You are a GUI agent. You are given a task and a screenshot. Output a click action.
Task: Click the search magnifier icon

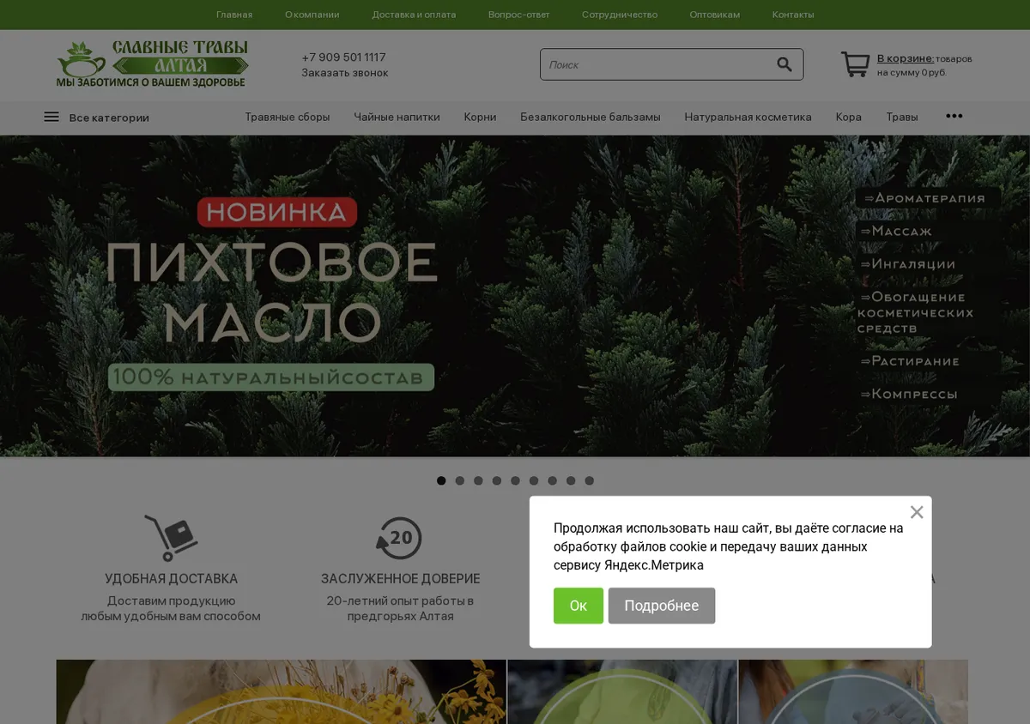[784, 64]
